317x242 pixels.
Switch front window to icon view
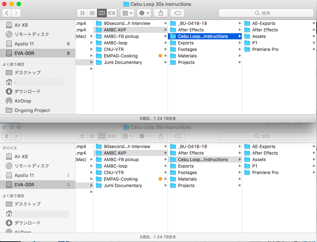point(82,13)
